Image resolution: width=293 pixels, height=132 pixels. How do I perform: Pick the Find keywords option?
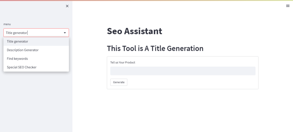click(17, 58)
